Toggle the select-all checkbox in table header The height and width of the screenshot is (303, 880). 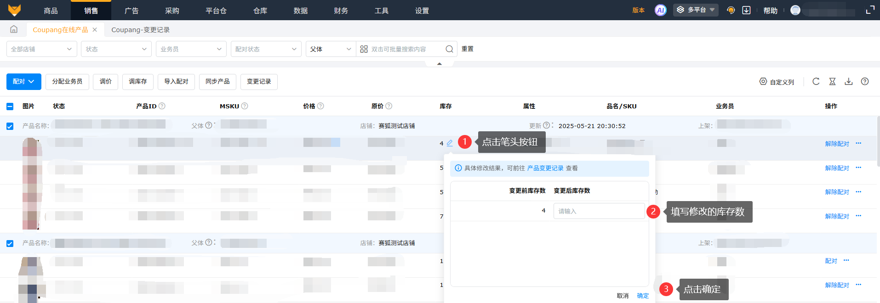point(10,107)
